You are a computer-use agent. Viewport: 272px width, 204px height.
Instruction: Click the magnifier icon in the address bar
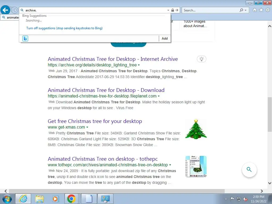click(22, 10)
